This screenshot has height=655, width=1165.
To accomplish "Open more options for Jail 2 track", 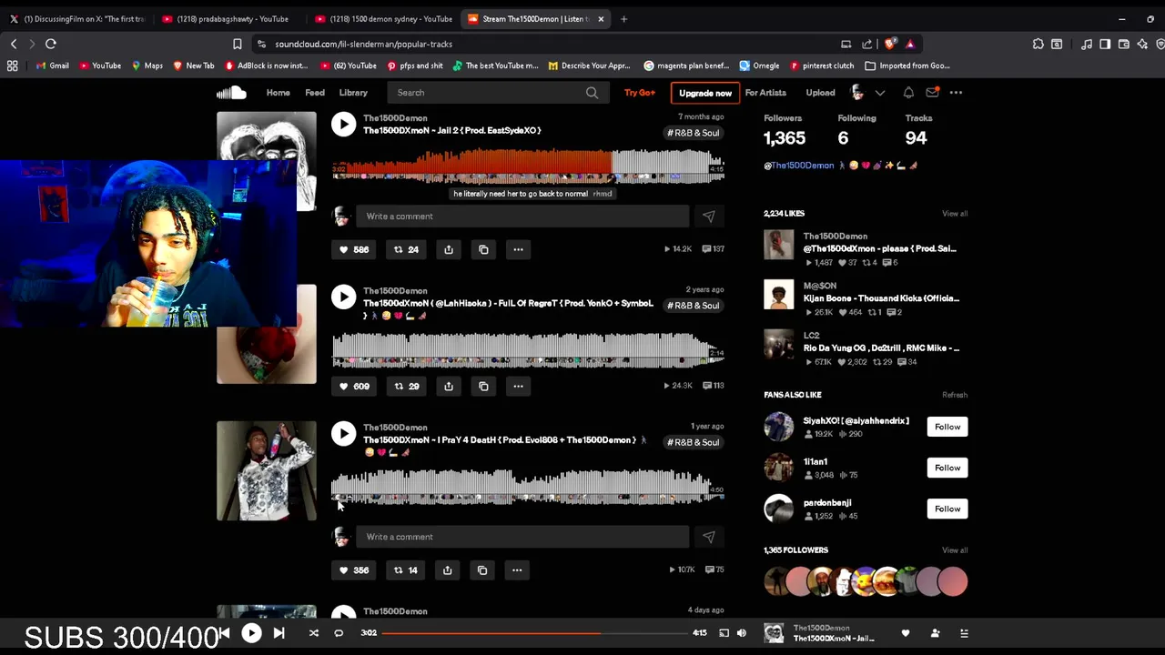I will pyautogui.click(x=518, y=249).
